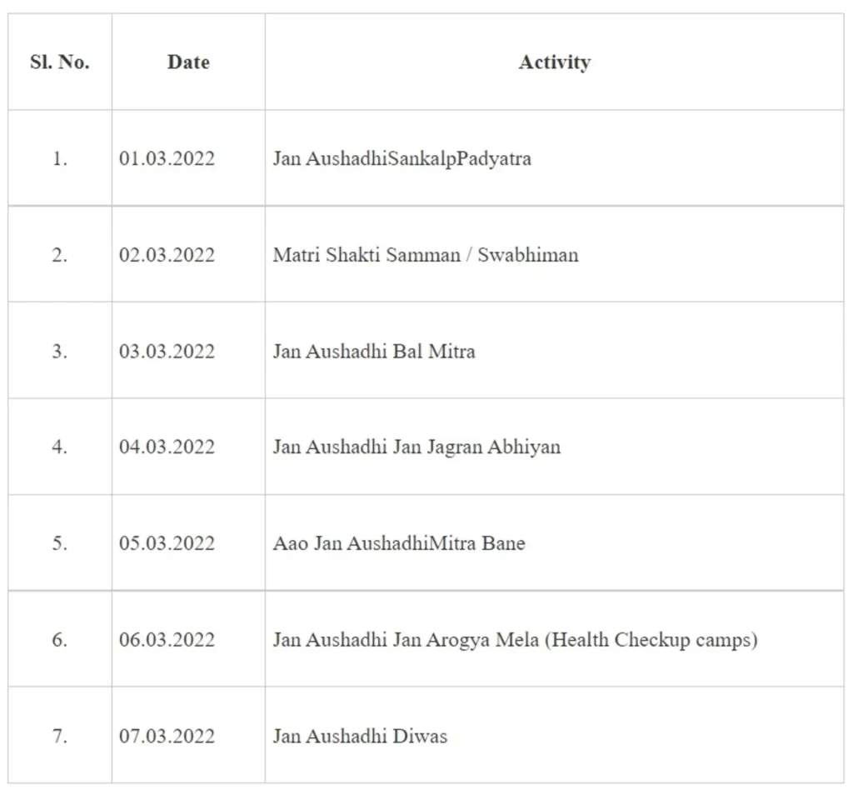Image resolution: width=853 pixels, height=790 pixels.
Task: Select the date 07.03.2022 cell
Action: click(x=167, y=737)
